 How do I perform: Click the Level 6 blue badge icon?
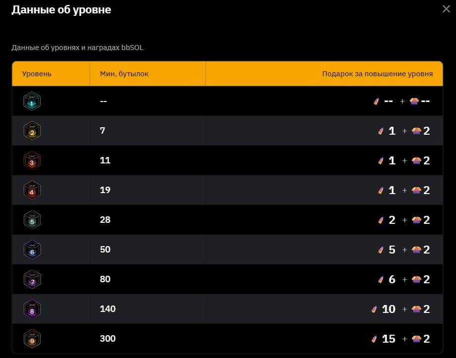(x=32, y=250)
